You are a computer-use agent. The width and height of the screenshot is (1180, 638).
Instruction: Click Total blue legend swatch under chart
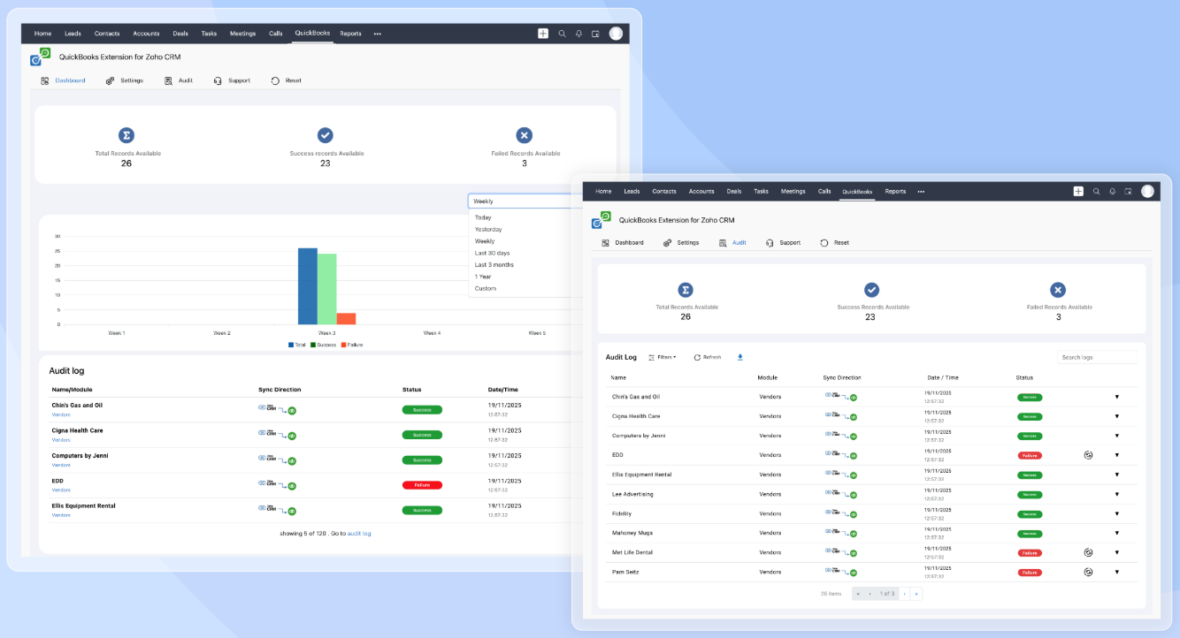[x=291, y=345]
